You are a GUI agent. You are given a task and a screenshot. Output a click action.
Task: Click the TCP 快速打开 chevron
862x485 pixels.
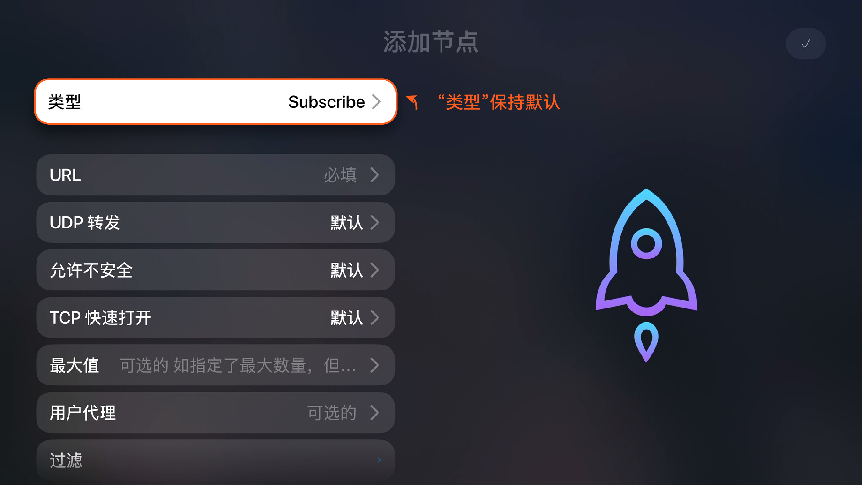click(x=375, y=317)
